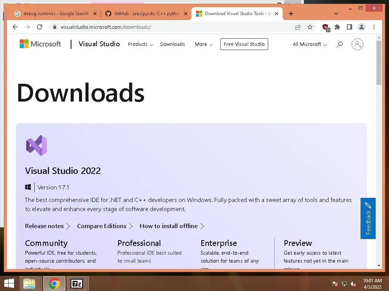Viewport: 389px width, 291px height.
Task: Open the tab search dropdown arrow
Action: click(x=336, y=14)
